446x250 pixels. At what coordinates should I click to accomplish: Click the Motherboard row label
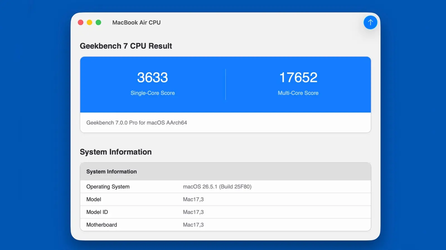102,225
